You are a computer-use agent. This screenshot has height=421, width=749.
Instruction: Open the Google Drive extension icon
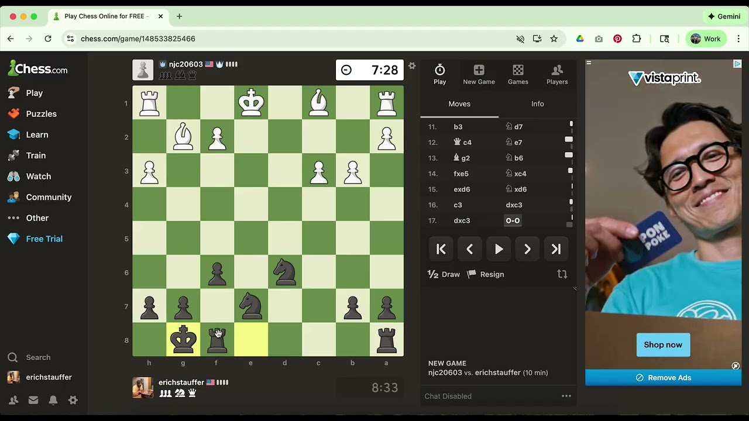click(580, 39)
